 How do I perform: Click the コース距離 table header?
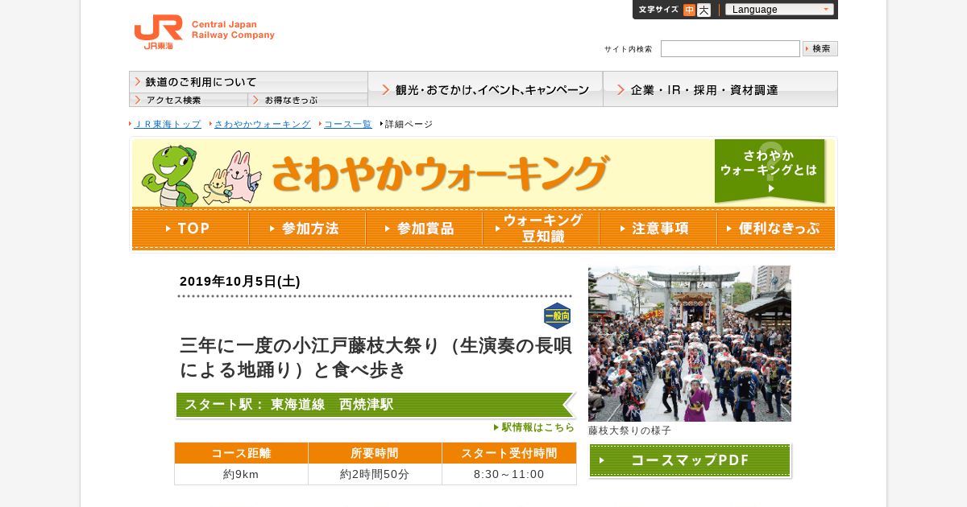pyautogui.click(x=241, y=453)
